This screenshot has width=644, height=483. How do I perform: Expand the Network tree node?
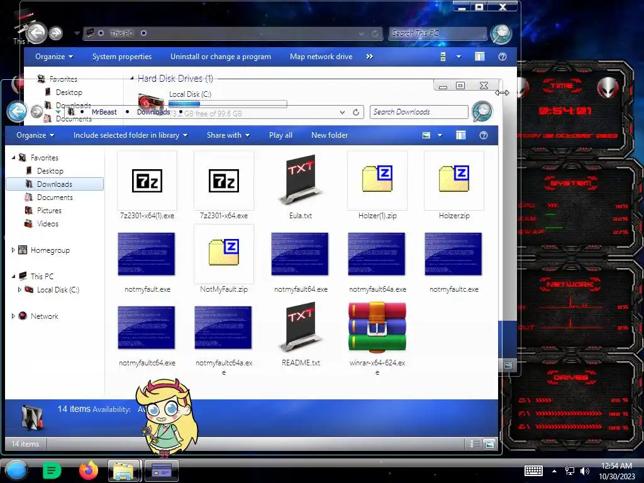click(13, 316)
